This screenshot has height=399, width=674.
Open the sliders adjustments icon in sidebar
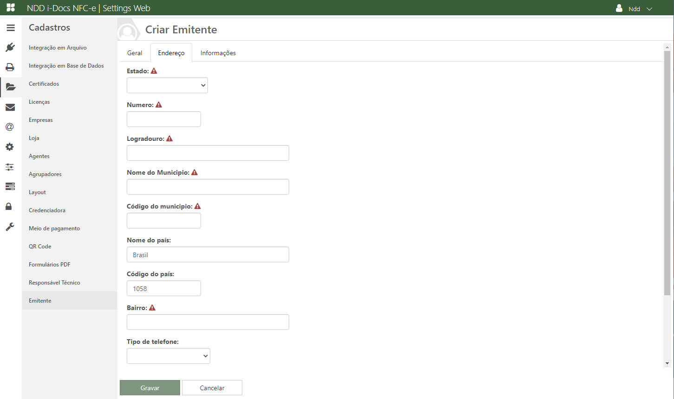(x=10, y=167)
